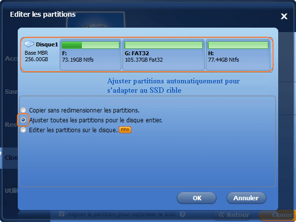The width and height of the screenshot is (296, 222).
Task: Select Ajuster toutes les partitions radio button
Action: pyautogui.click(x=23, y=120)
